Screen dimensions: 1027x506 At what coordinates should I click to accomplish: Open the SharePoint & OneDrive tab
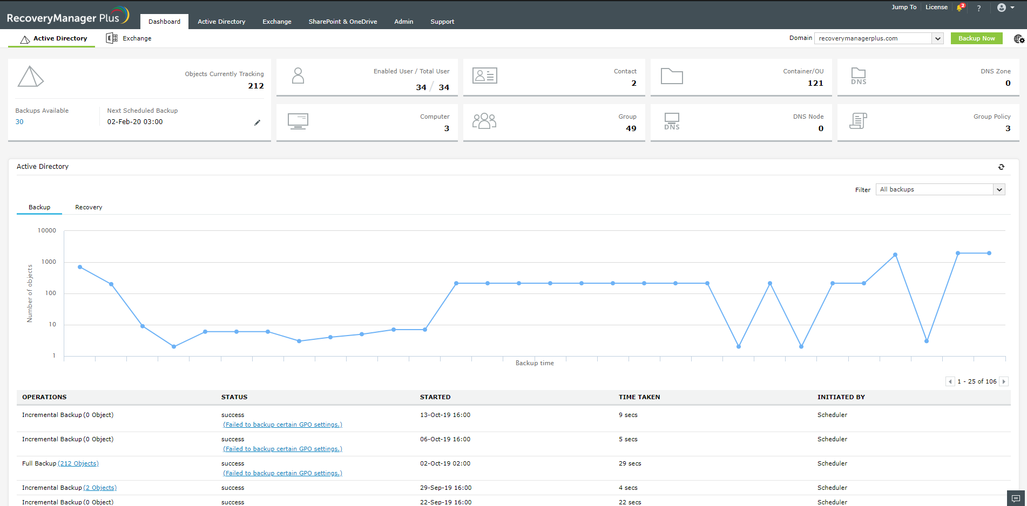click(x=342, y=22)
